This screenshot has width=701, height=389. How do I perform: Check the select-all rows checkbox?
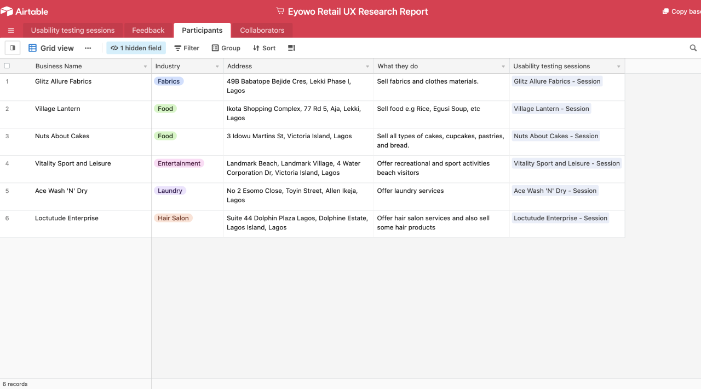coord(7,66)
